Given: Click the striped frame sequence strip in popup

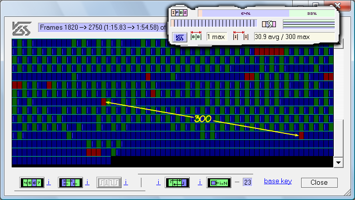Looking at the screenshot, I should (214, 23).
